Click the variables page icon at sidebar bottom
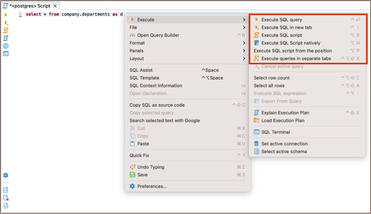371x214 pixels. coord(6,206)
